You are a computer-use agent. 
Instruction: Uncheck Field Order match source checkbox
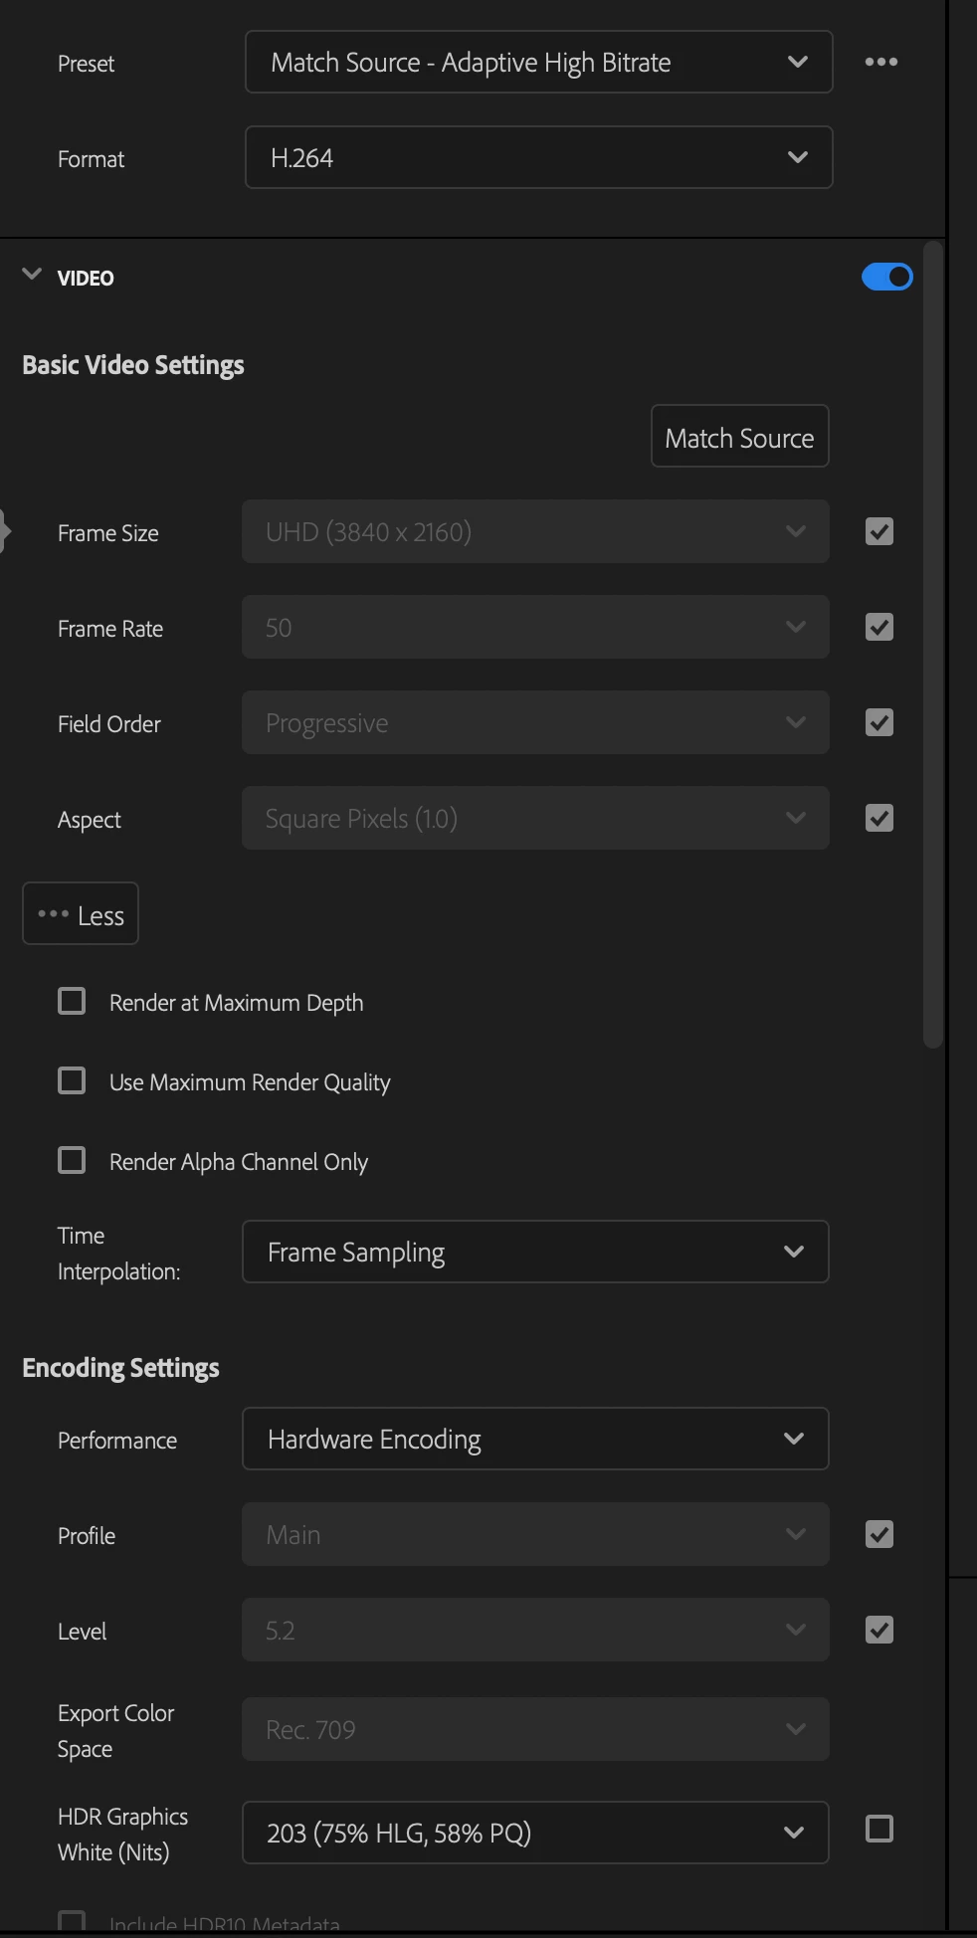(879, 722)
